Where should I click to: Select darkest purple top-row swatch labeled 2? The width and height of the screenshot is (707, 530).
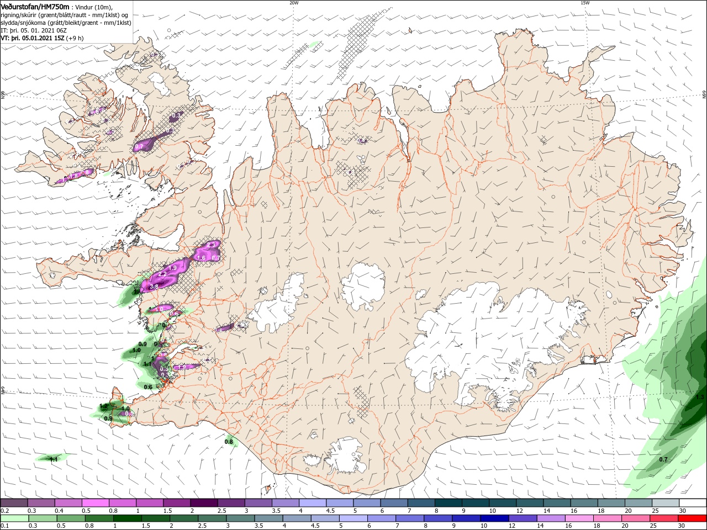203,503
